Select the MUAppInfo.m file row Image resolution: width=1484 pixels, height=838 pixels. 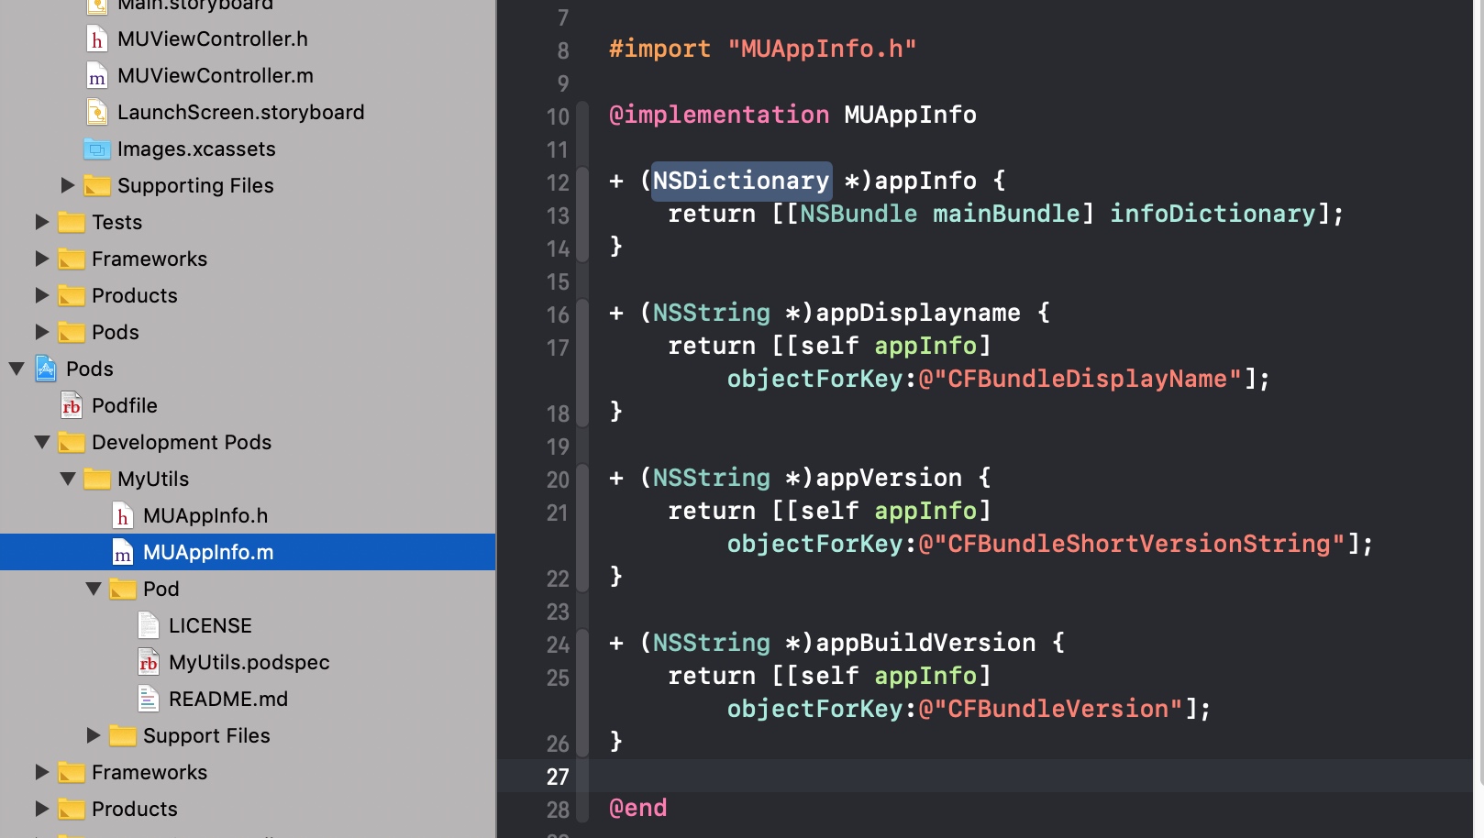pyautogui.click(x=248, y=552)
